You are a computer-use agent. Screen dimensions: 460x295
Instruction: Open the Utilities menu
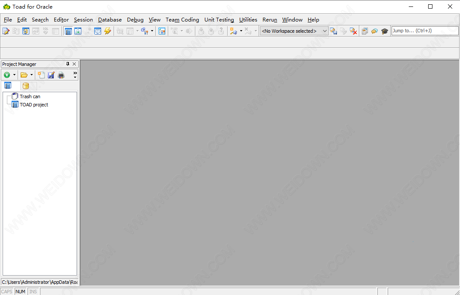tap(248, 20)
